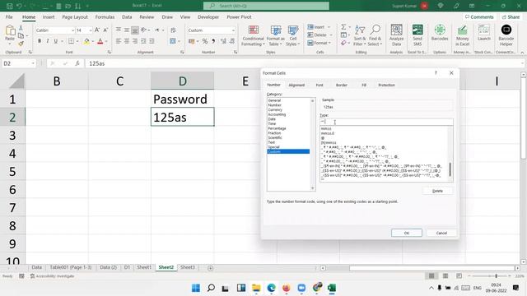This screenshot has width=527, height=296.
Task: Select cell D1 containing Password
Action: coord(183,99)
